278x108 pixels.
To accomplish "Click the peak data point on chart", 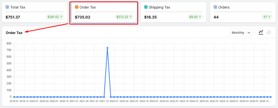I will (107, 48).
